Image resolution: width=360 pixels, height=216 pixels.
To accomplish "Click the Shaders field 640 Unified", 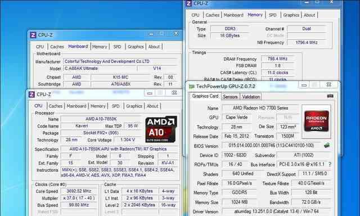I will coord(242,174).
